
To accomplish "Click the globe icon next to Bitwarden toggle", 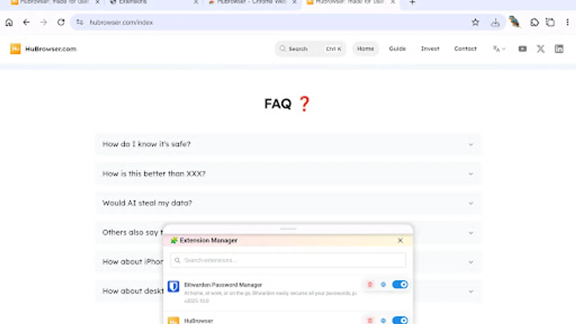I will click(383, 284).
